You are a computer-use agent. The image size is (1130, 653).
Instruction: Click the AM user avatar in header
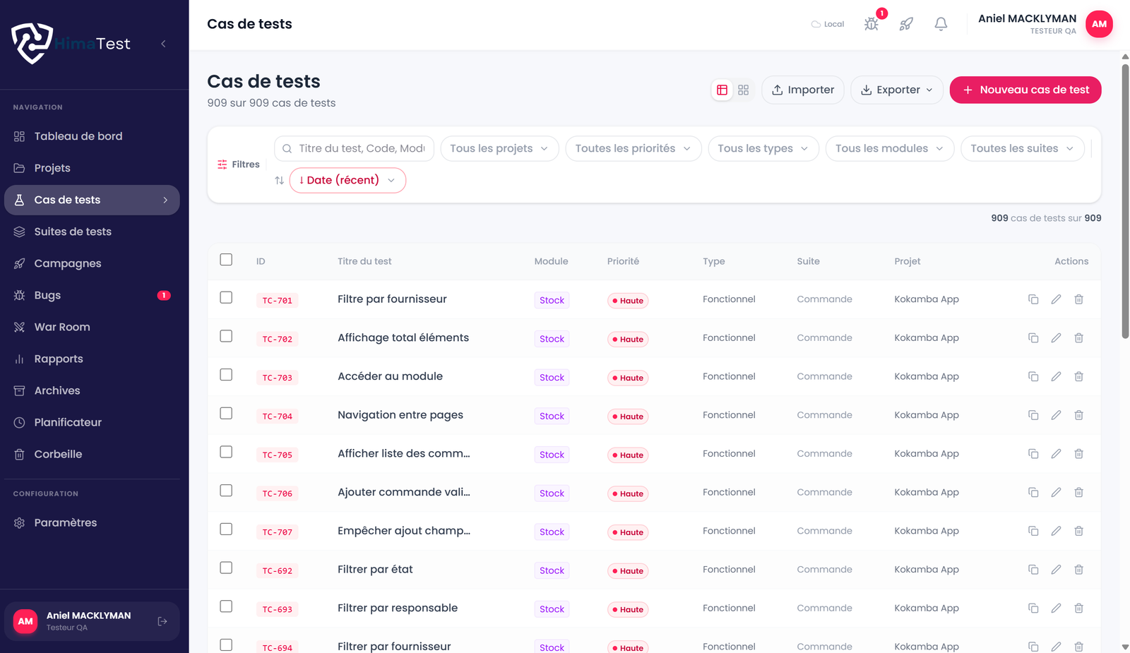[1099, 24]
